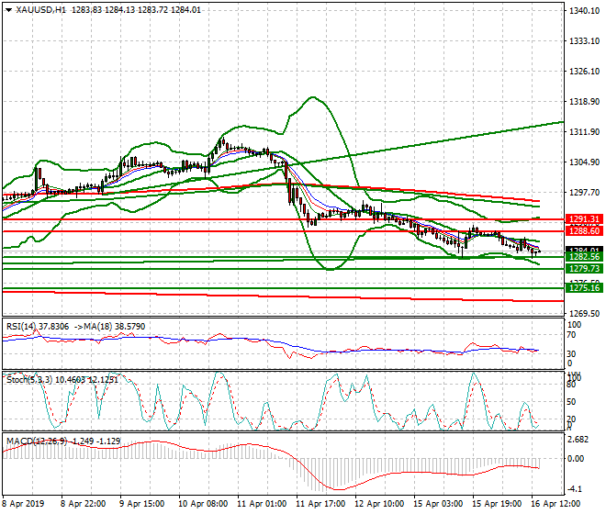Click the XAUUSD,H1 chart title text
This screenshot has width=606, height=514.
40,10
